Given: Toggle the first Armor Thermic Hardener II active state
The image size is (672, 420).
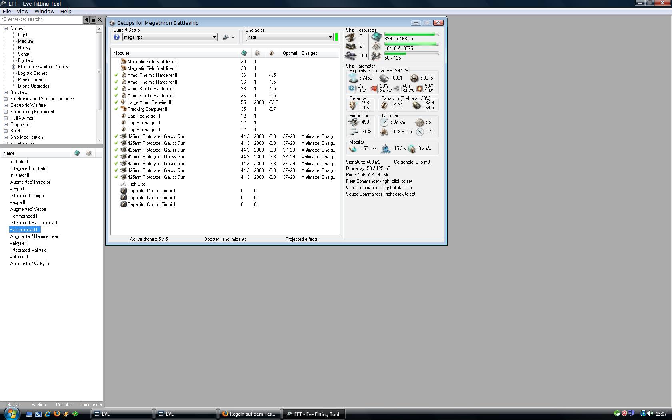Looking at the screenshot, I should tap(116, 75).
